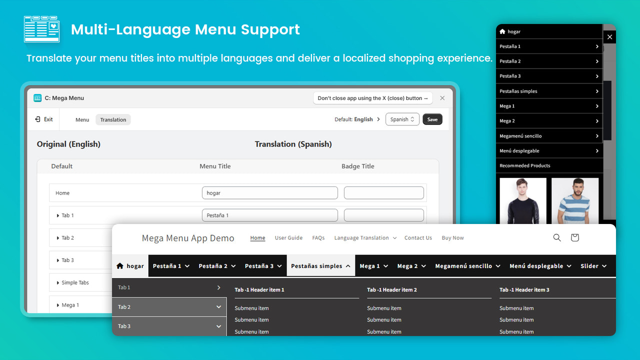
Task: Expand the Mega 1 translation row
Action: click(58, 305)
